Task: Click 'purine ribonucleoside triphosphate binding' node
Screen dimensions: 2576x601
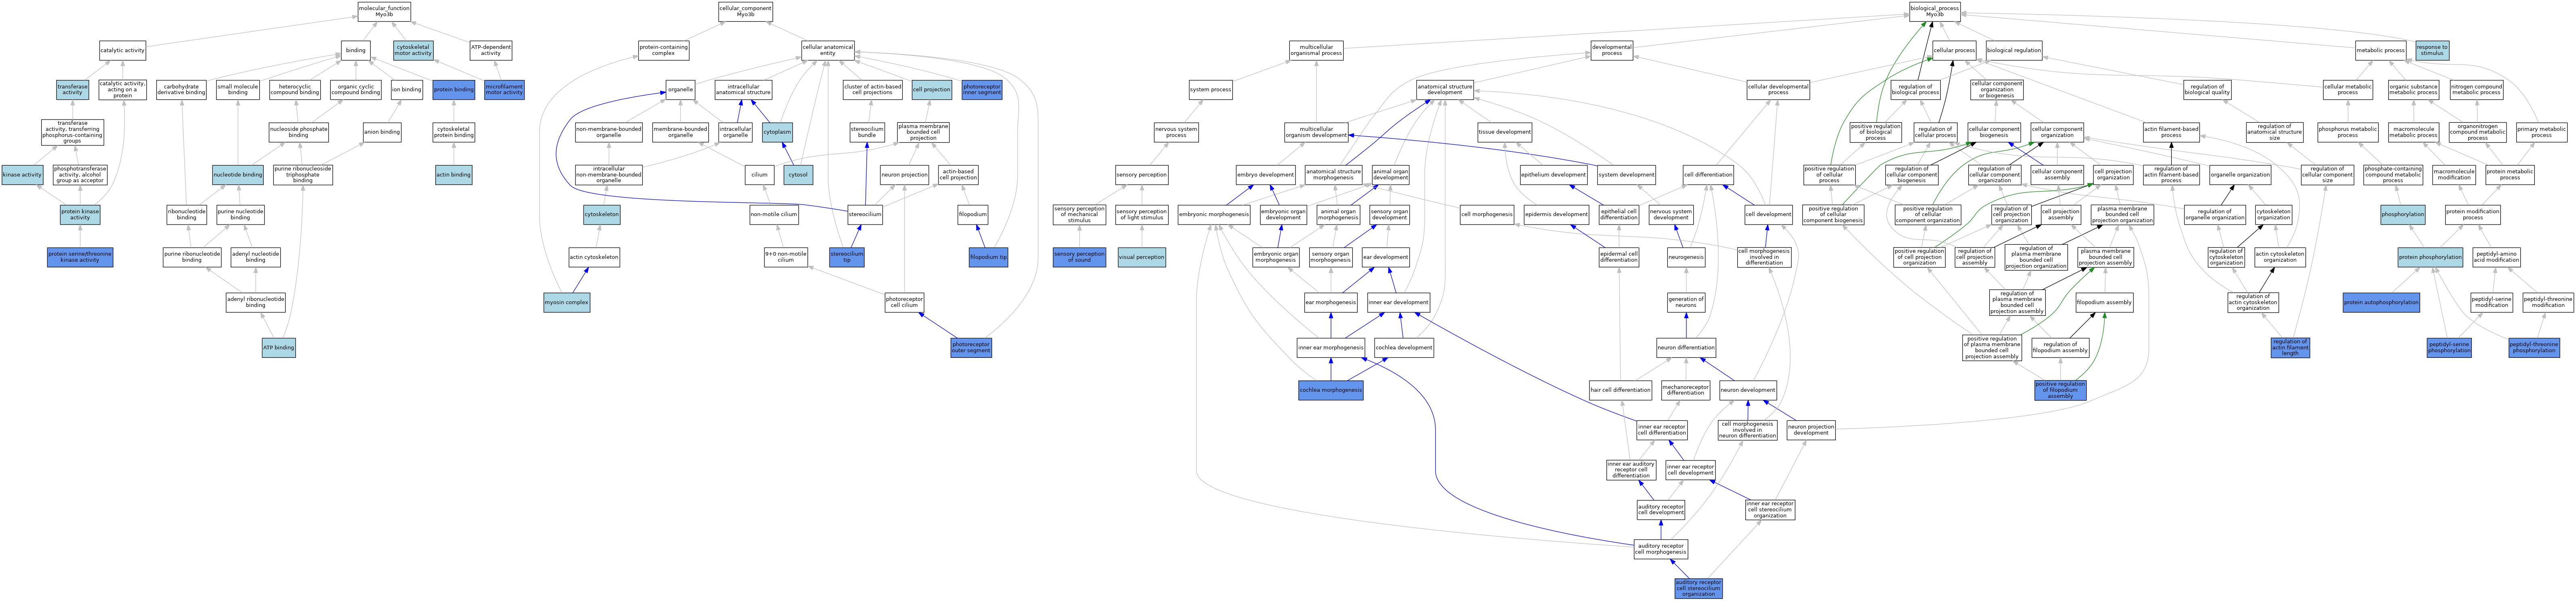Action: 303,175
